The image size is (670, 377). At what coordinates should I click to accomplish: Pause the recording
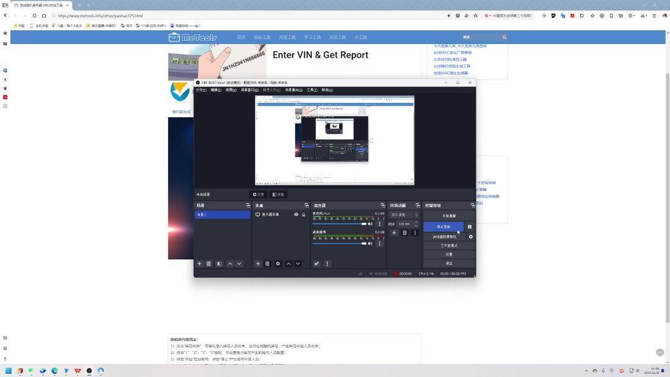[x=470, y=227]
